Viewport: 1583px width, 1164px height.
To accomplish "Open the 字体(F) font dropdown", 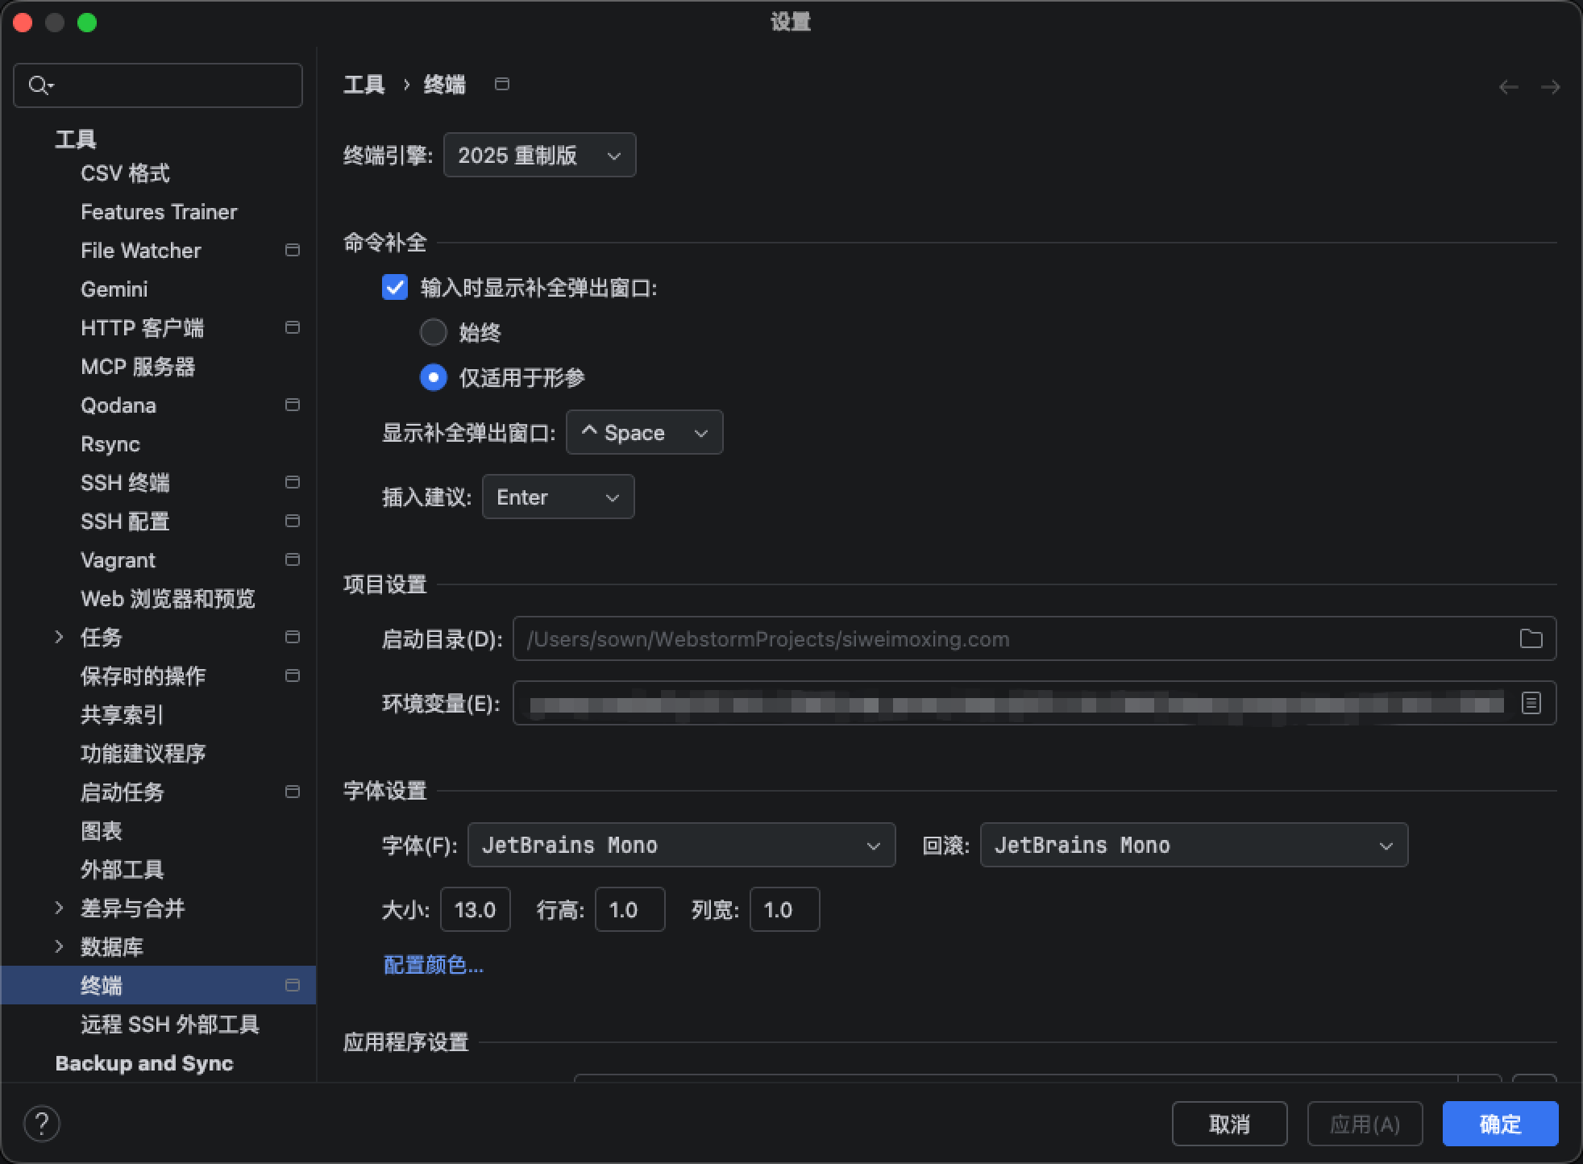I will click(x=681, y=846).
